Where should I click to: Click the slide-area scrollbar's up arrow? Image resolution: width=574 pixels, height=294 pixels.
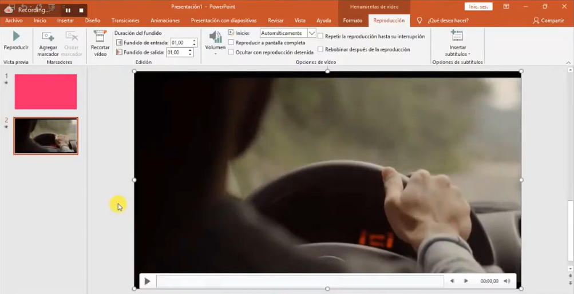pyautogui.click(x=570, y=69)
